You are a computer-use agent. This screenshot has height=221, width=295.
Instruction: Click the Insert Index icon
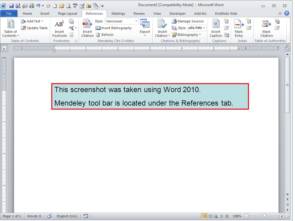pos(249,21)
